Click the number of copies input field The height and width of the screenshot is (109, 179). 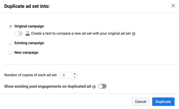[x=66, y=75]
